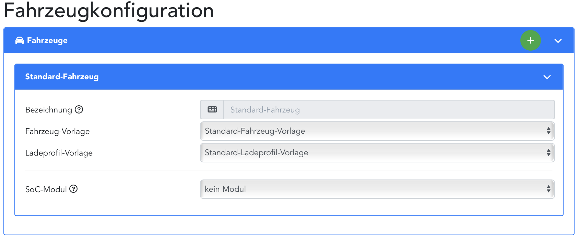Add a new vehicle with green plus
Screen dimensions: 579x240
pos(530,41)
